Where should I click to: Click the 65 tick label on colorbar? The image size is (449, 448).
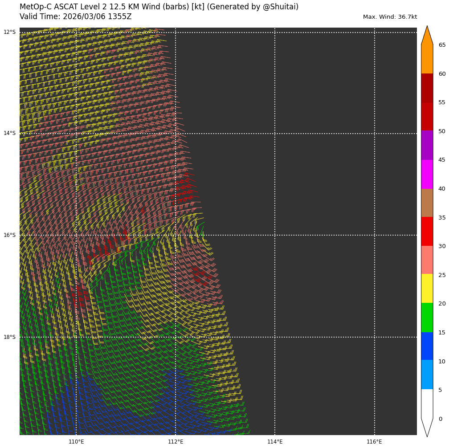[442, 45]
